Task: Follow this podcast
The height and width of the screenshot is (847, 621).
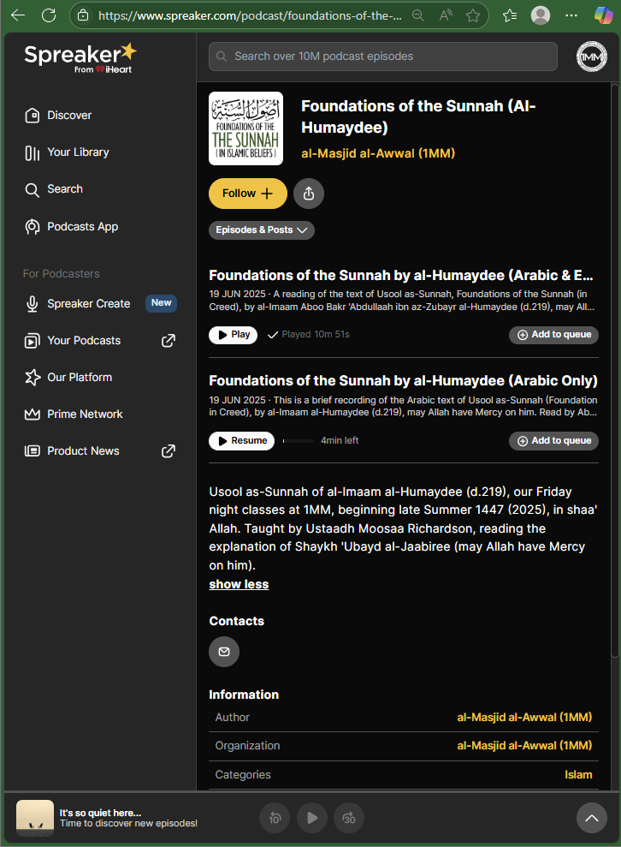Action: tap(248, 194)
